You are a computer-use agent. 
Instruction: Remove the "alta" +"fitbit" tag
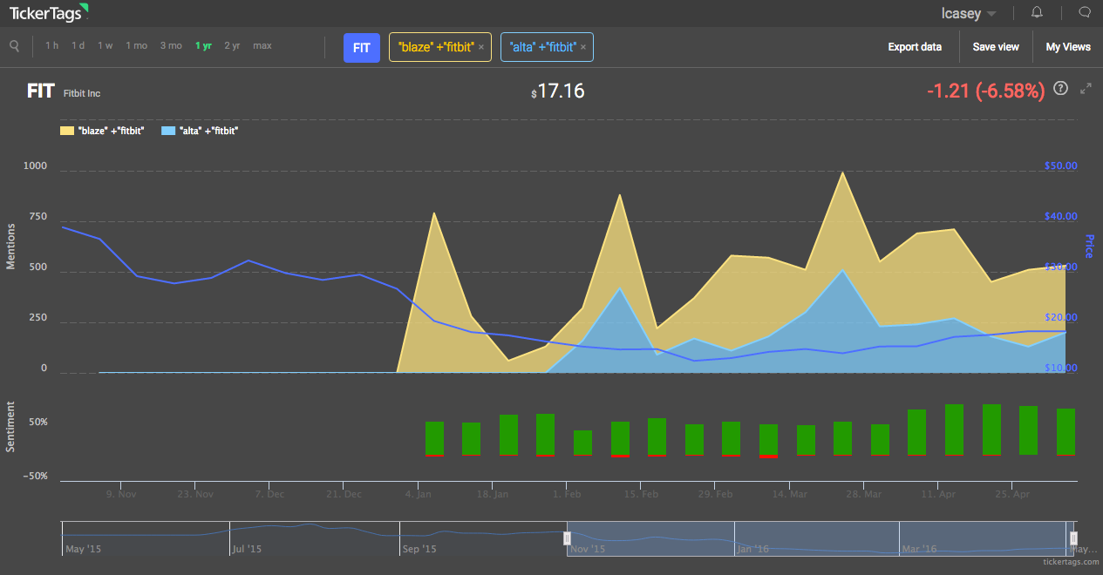click(x=583, y=47)
